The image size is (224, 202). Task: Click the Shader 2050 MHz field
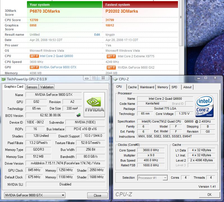[x=97, y=170]
